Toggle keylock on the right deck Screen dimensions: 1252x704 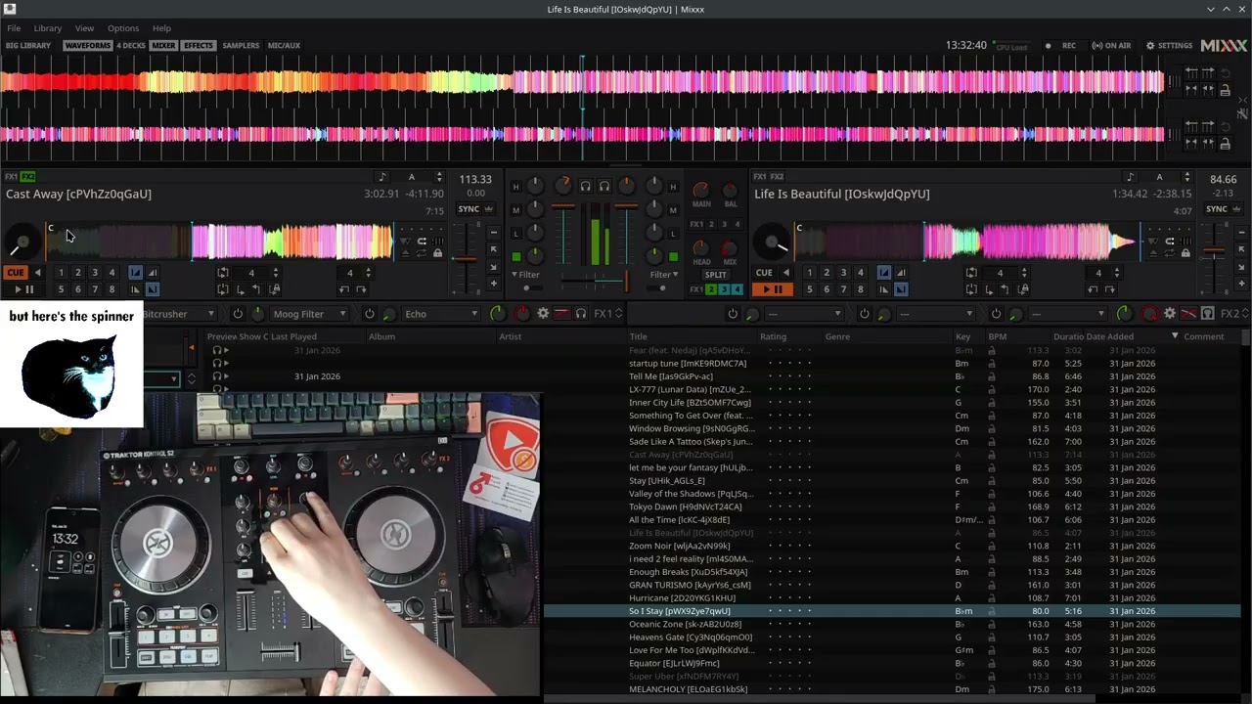(1185, 253)
